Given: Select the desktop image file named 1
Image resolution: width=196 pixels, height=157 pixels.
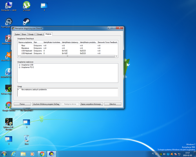Looking at the screenshot, I should tap(9, 140).
